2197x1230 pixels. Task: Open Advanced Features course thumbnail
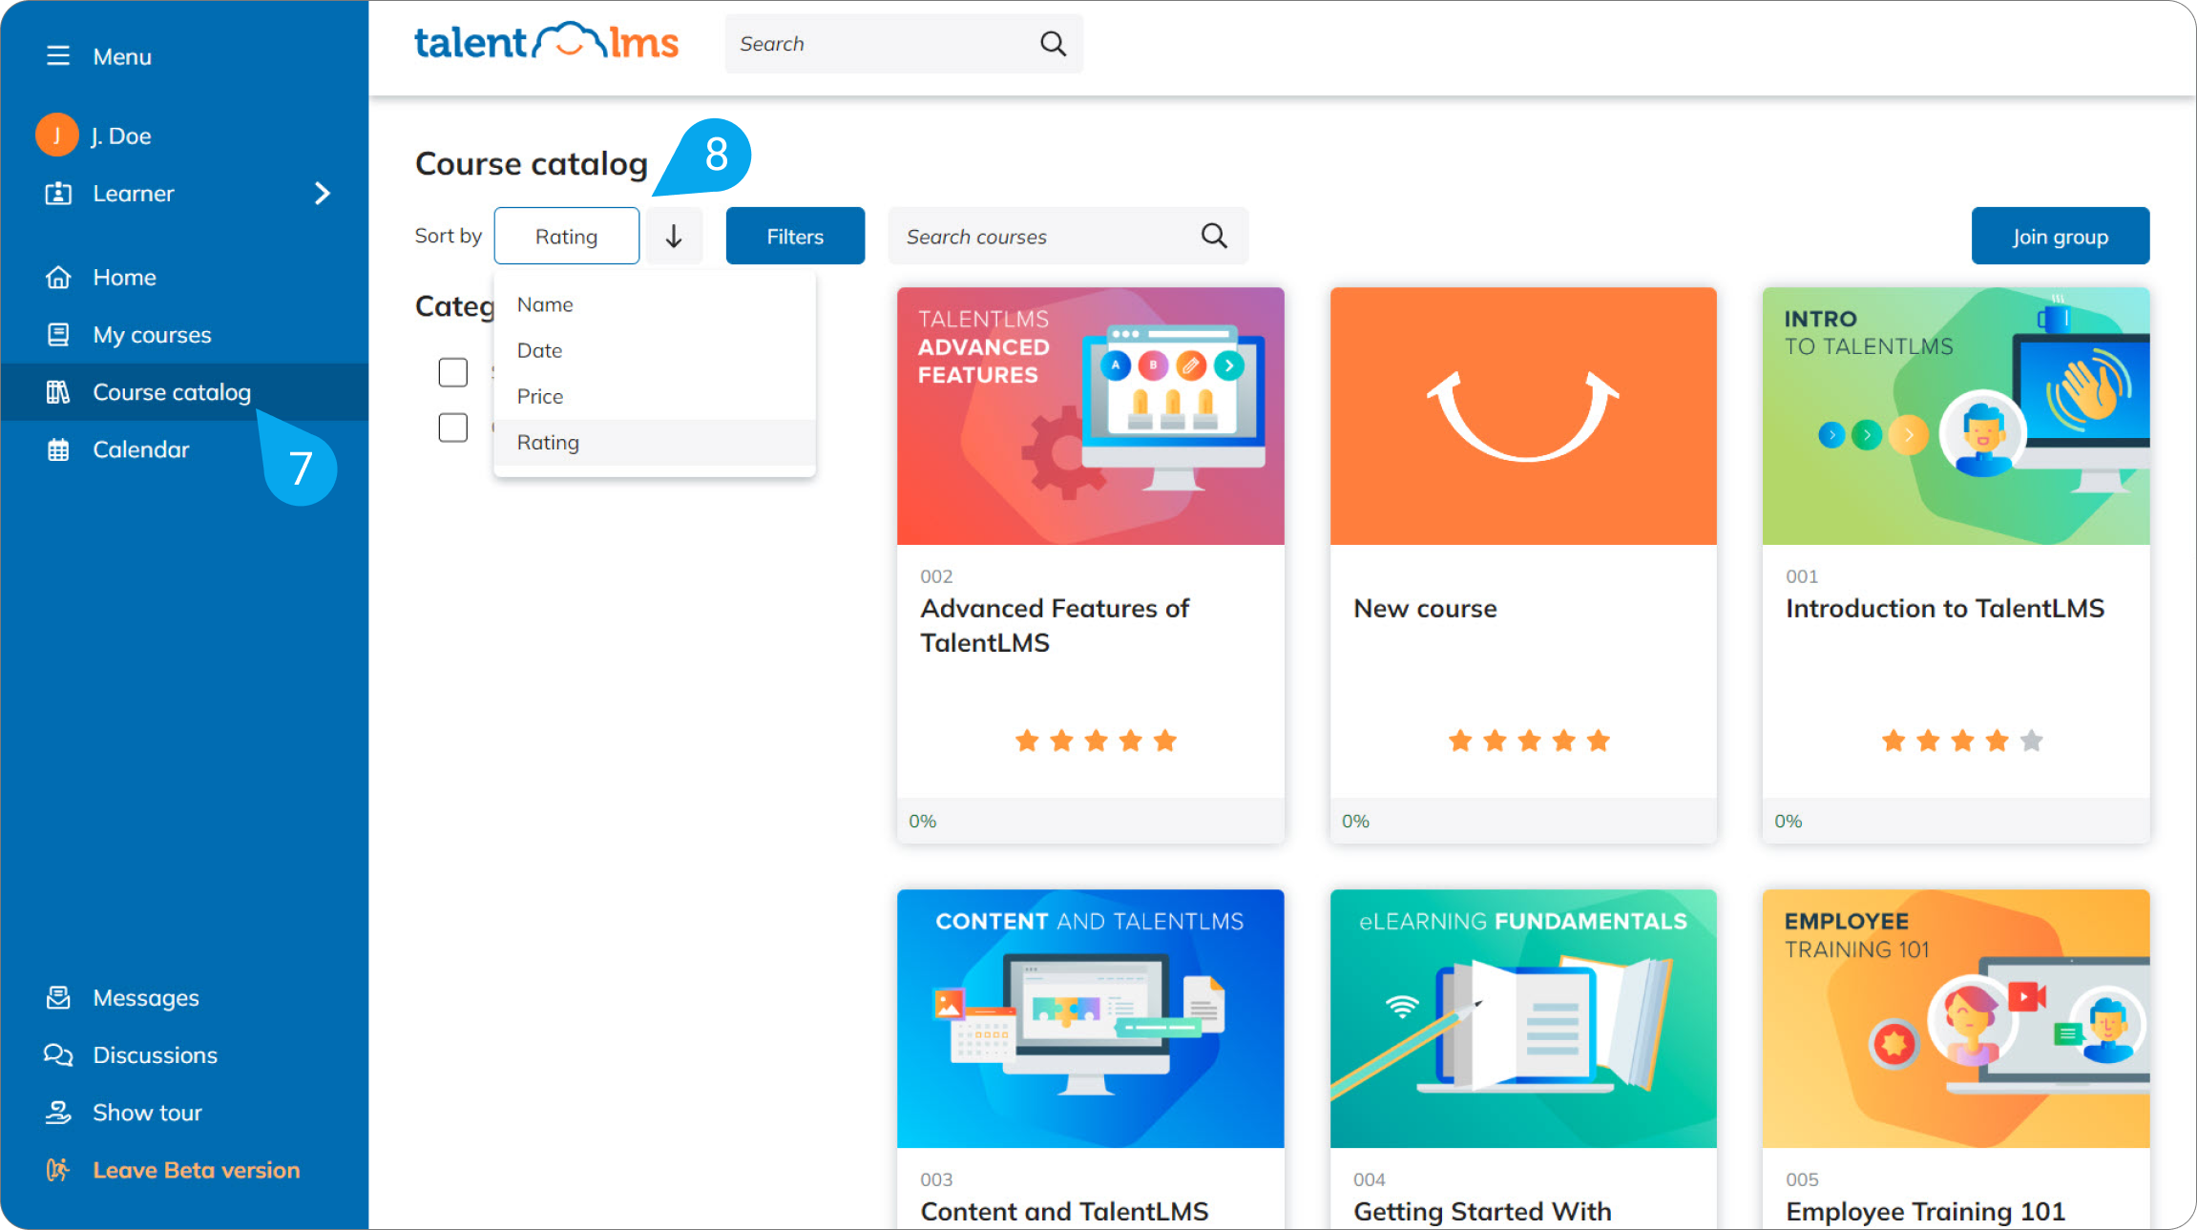1091,416
